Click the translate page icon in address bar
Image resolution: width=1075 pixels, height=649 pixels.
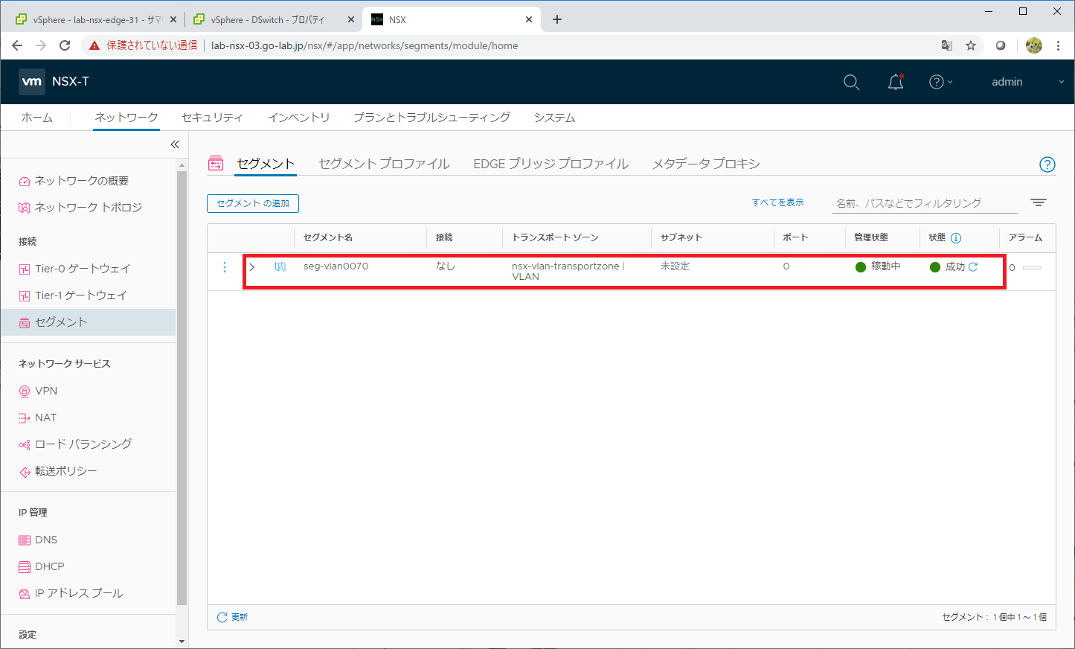coord(947,45)
